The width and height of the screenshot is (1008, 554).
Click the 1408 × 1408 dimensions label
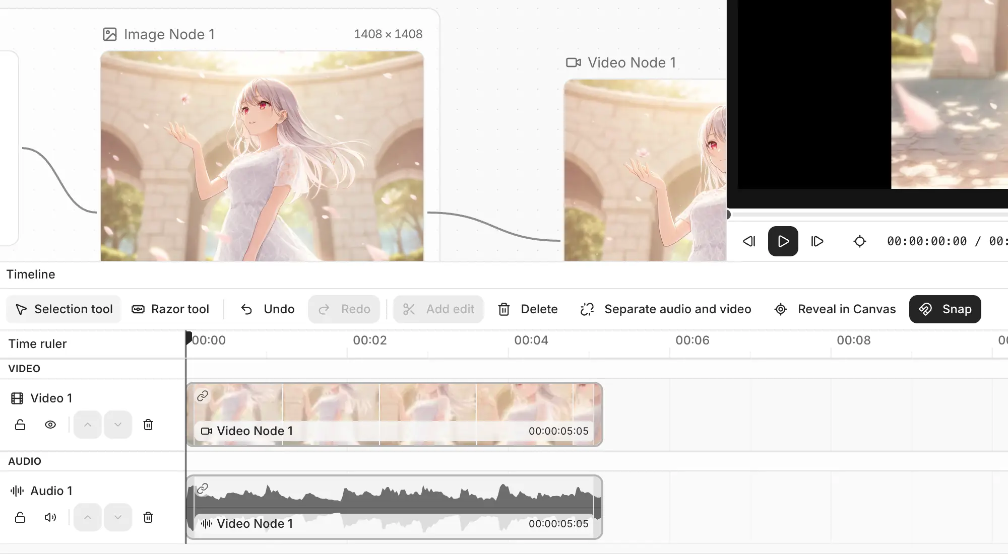(388, 34)
